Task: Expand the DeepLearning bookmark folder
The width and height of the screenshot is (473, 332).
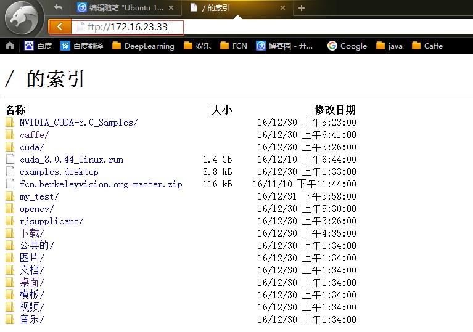Action: (x=143, y=46)
